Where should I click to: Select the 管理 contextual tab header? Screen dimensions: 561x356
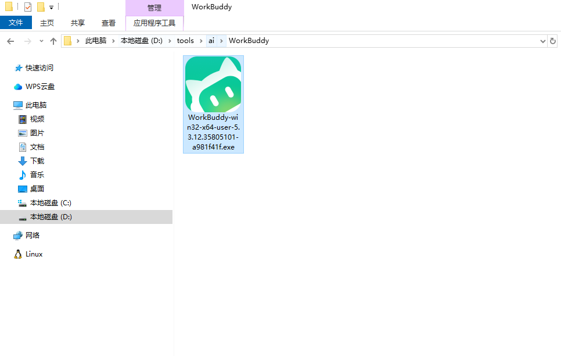(x=154, y=8)
